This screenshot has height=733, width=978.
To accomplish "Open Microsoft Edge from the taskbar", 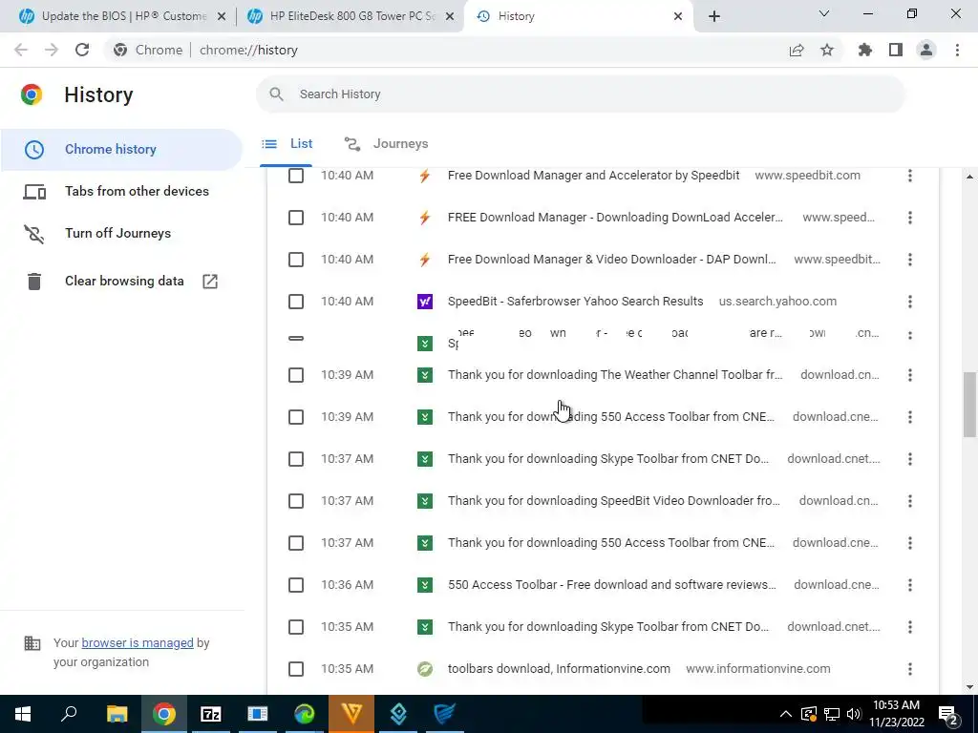I will point(305,714).
